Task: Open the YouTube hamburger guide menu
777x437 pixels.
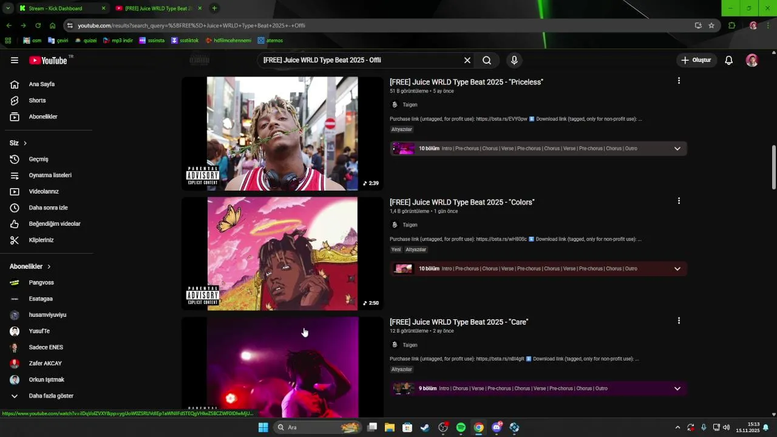Action: tap(15, 60)
